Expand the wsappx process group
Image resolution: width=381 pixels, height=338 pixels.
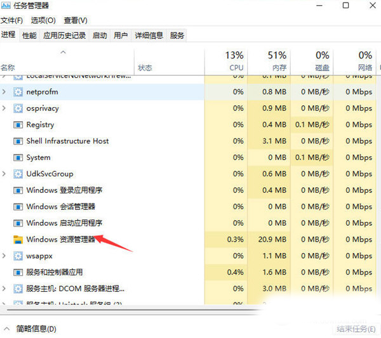pos(4,256)
